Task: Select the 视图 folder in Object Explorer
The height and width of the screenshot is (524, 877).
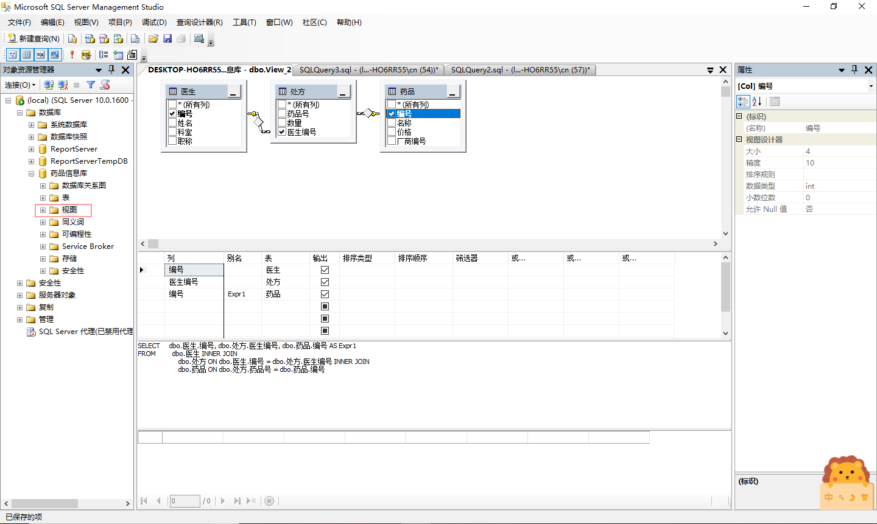Action: click(x=69, y=209)
